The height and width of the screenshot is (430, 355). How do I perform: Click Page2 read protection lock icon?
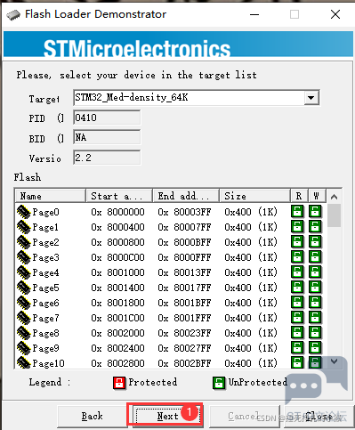[297, 242]
